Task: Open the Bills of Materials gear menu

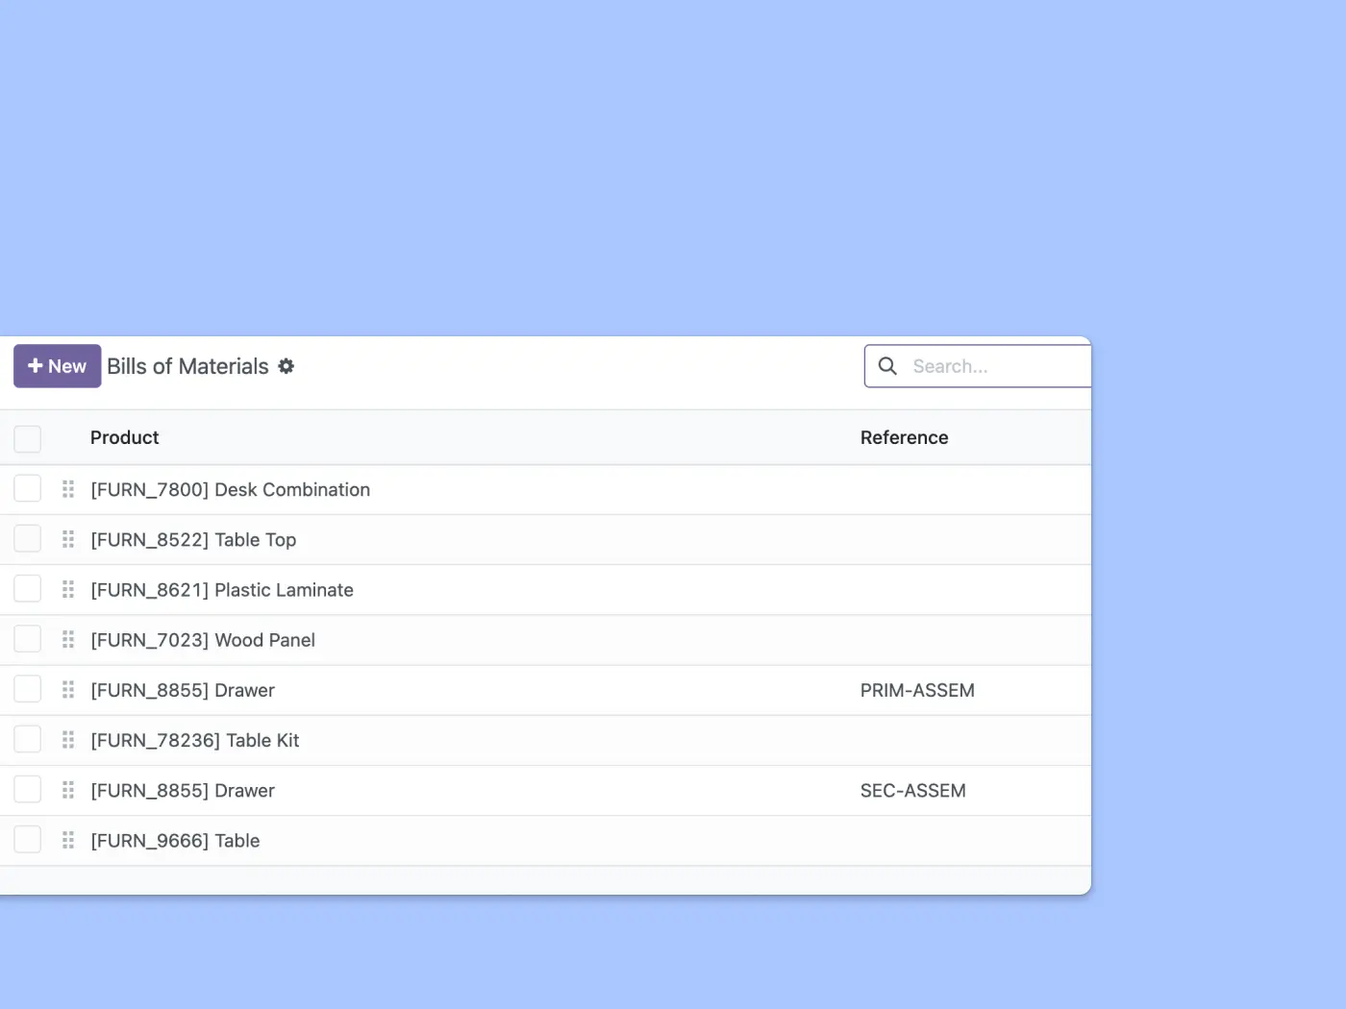Action: click(286, 366)
